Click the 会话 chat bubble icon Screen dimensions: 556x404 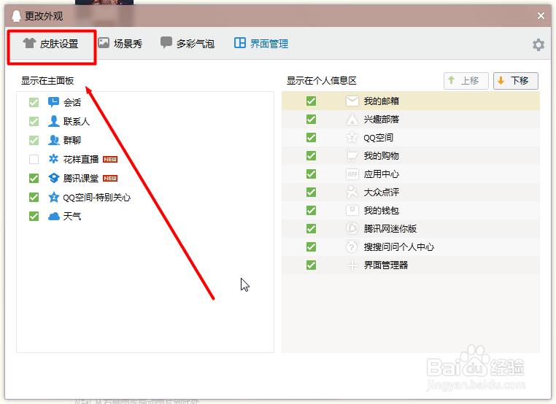tap(53, 102)
